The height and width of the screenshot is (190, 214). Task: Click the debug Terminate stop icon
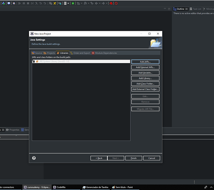click(x=28, y=3)
